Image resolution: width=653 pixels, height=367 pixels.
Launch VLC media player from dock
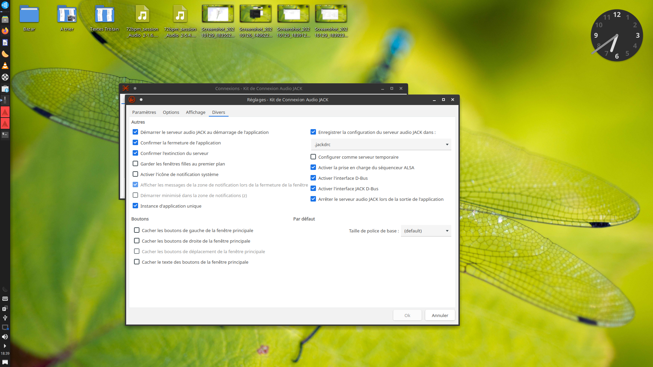tap(5, 66)
